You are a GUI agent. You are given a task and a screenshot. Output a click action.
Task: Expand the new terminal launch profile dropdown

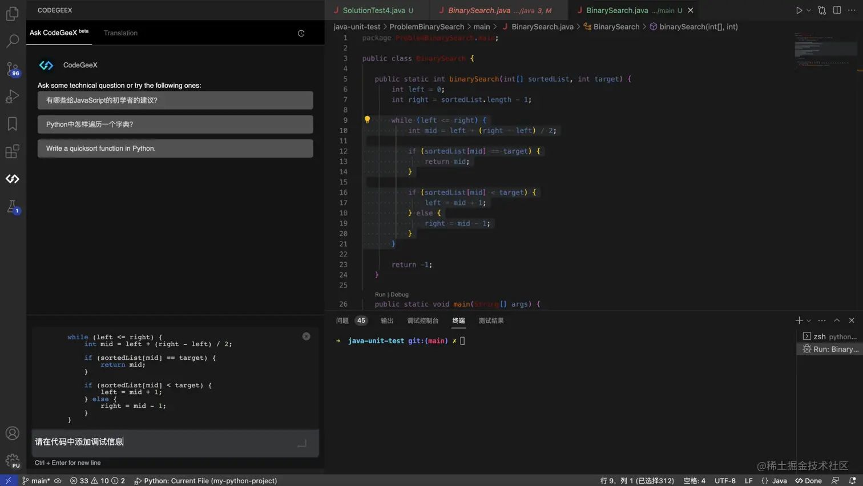point(808,321)
